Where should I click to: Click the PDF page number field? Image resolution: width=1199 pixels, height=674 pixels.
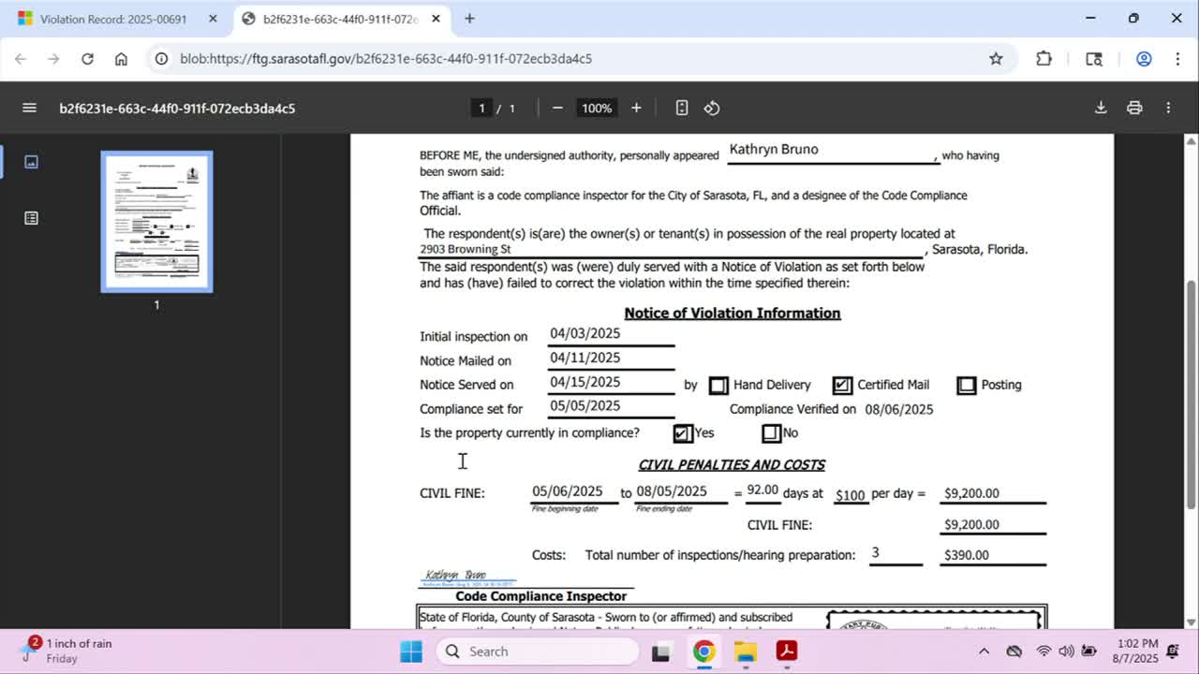pos(481,108)
